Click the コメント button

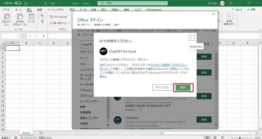coord(237,9)
